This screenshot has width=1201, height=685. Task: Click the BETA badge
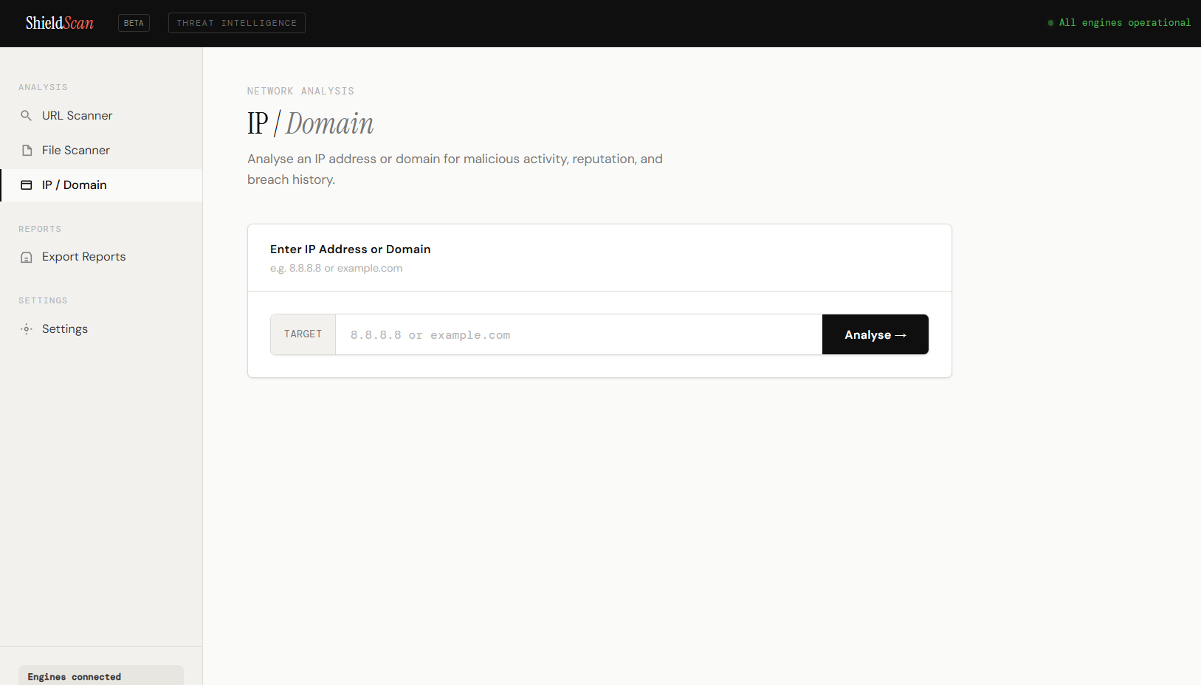(134, 23)
